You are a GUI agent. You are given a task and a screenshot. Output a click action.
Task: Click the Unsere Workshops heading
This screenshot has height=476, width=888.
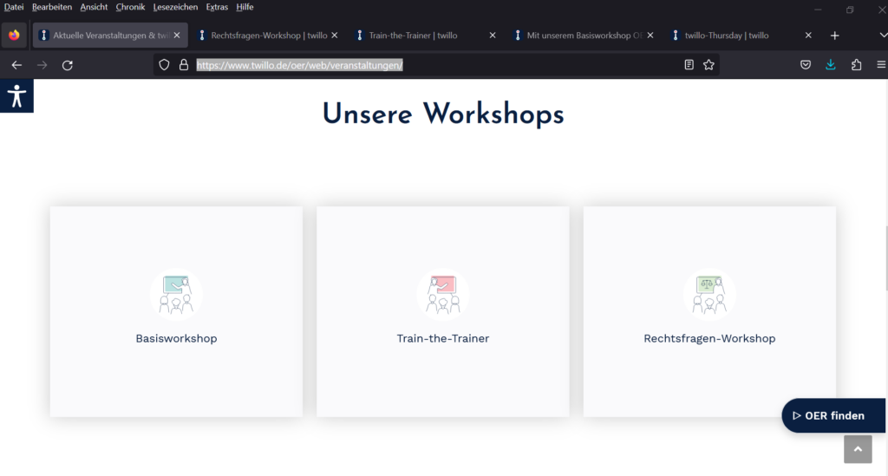click(443, 114)
